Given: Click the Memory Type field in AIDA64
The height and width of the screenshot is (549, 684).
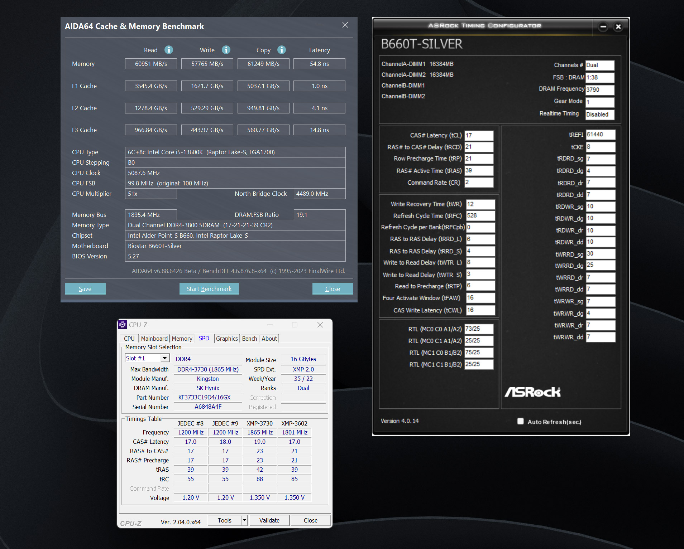Looking at the screenshot, I should coord(235,225).
